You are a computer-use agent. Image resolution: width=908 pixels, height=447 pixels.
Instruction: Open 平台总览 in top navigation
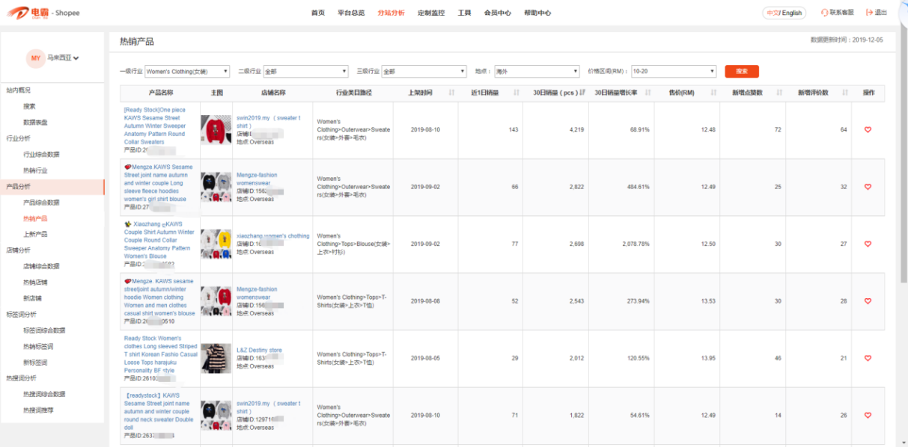coord(351,13)
